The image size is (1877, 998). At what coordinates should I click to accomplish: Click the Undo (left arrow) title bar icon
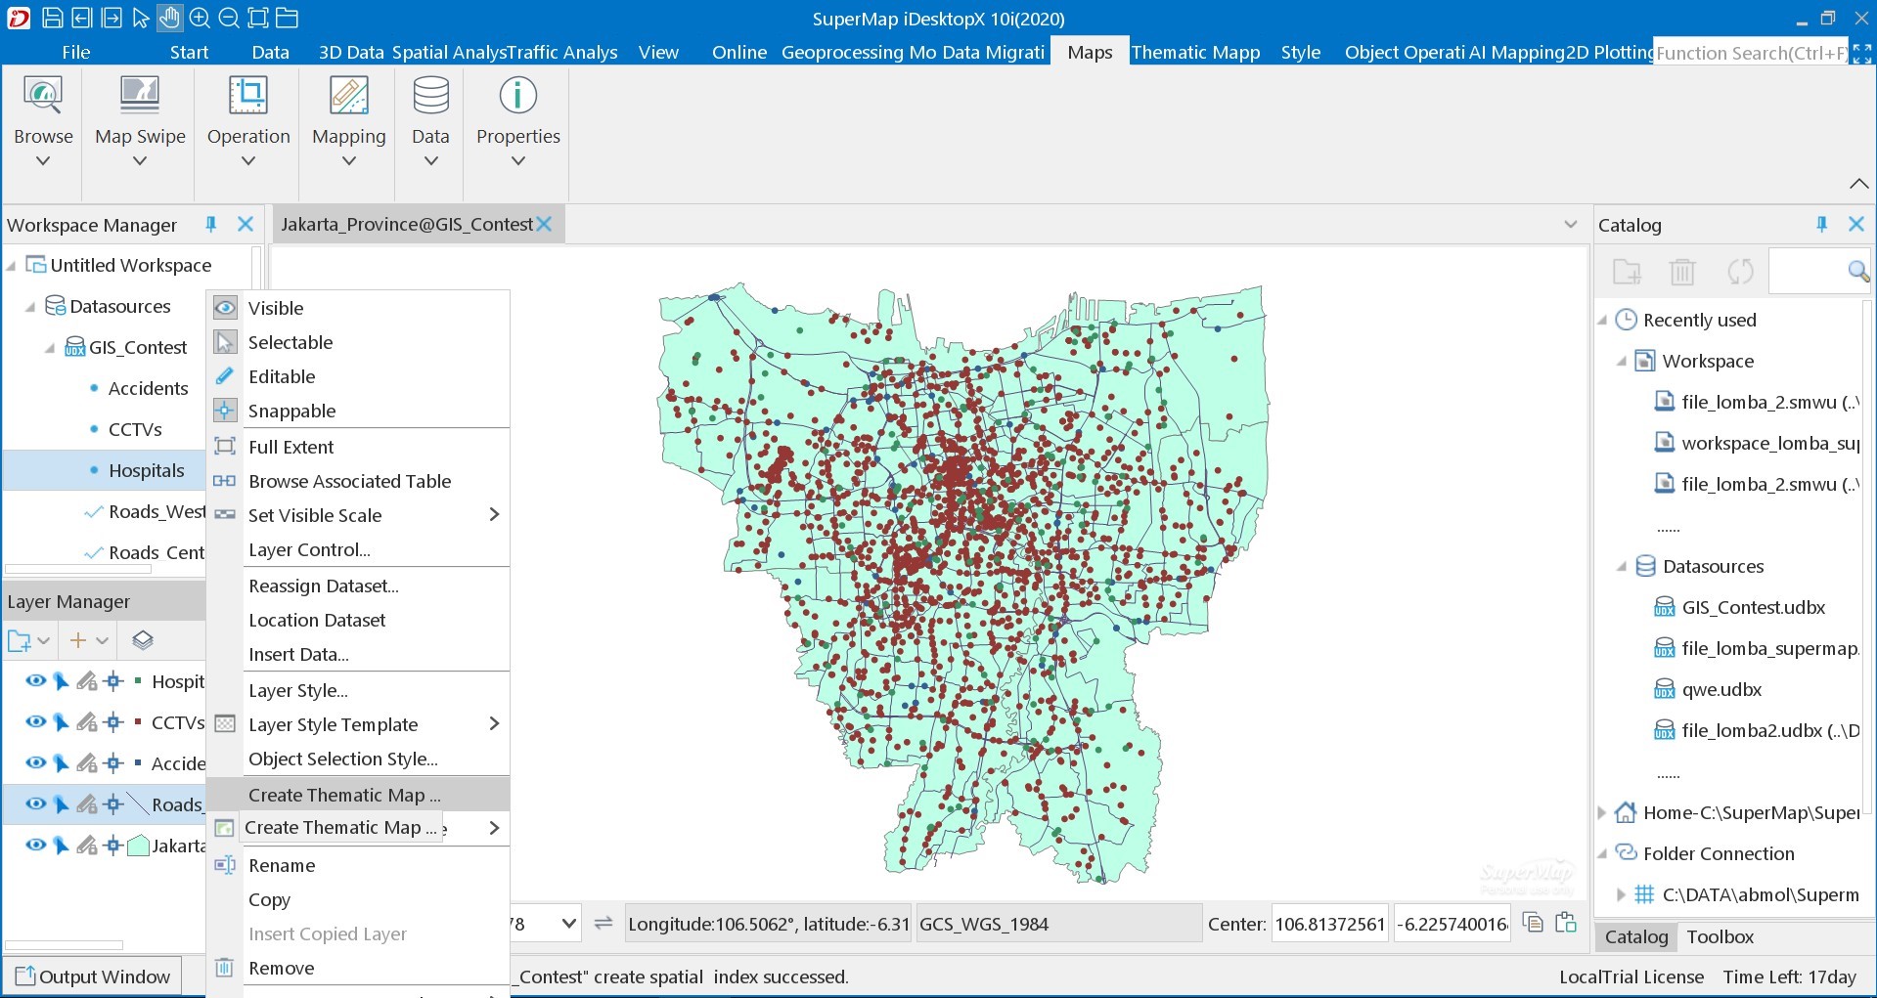coord(82,18)
